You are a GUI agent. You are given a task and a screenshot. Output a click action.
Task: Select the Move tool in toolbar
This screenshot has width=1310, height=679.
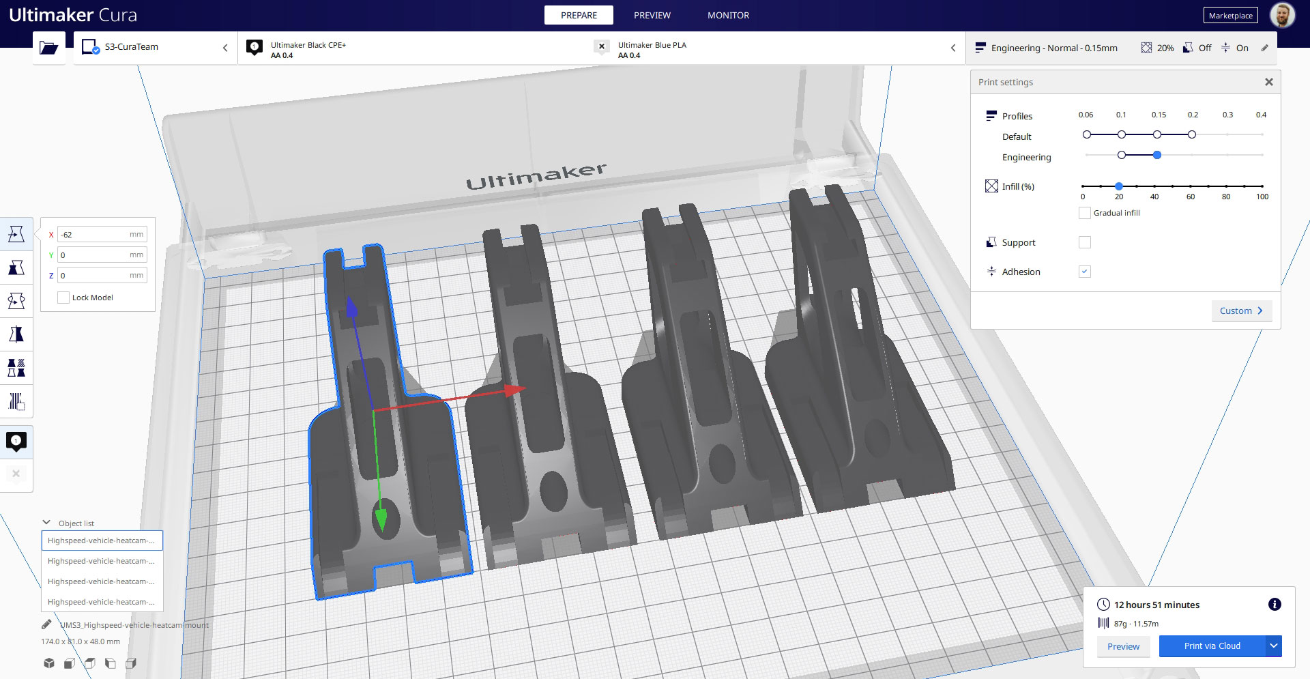click(16, 234)
